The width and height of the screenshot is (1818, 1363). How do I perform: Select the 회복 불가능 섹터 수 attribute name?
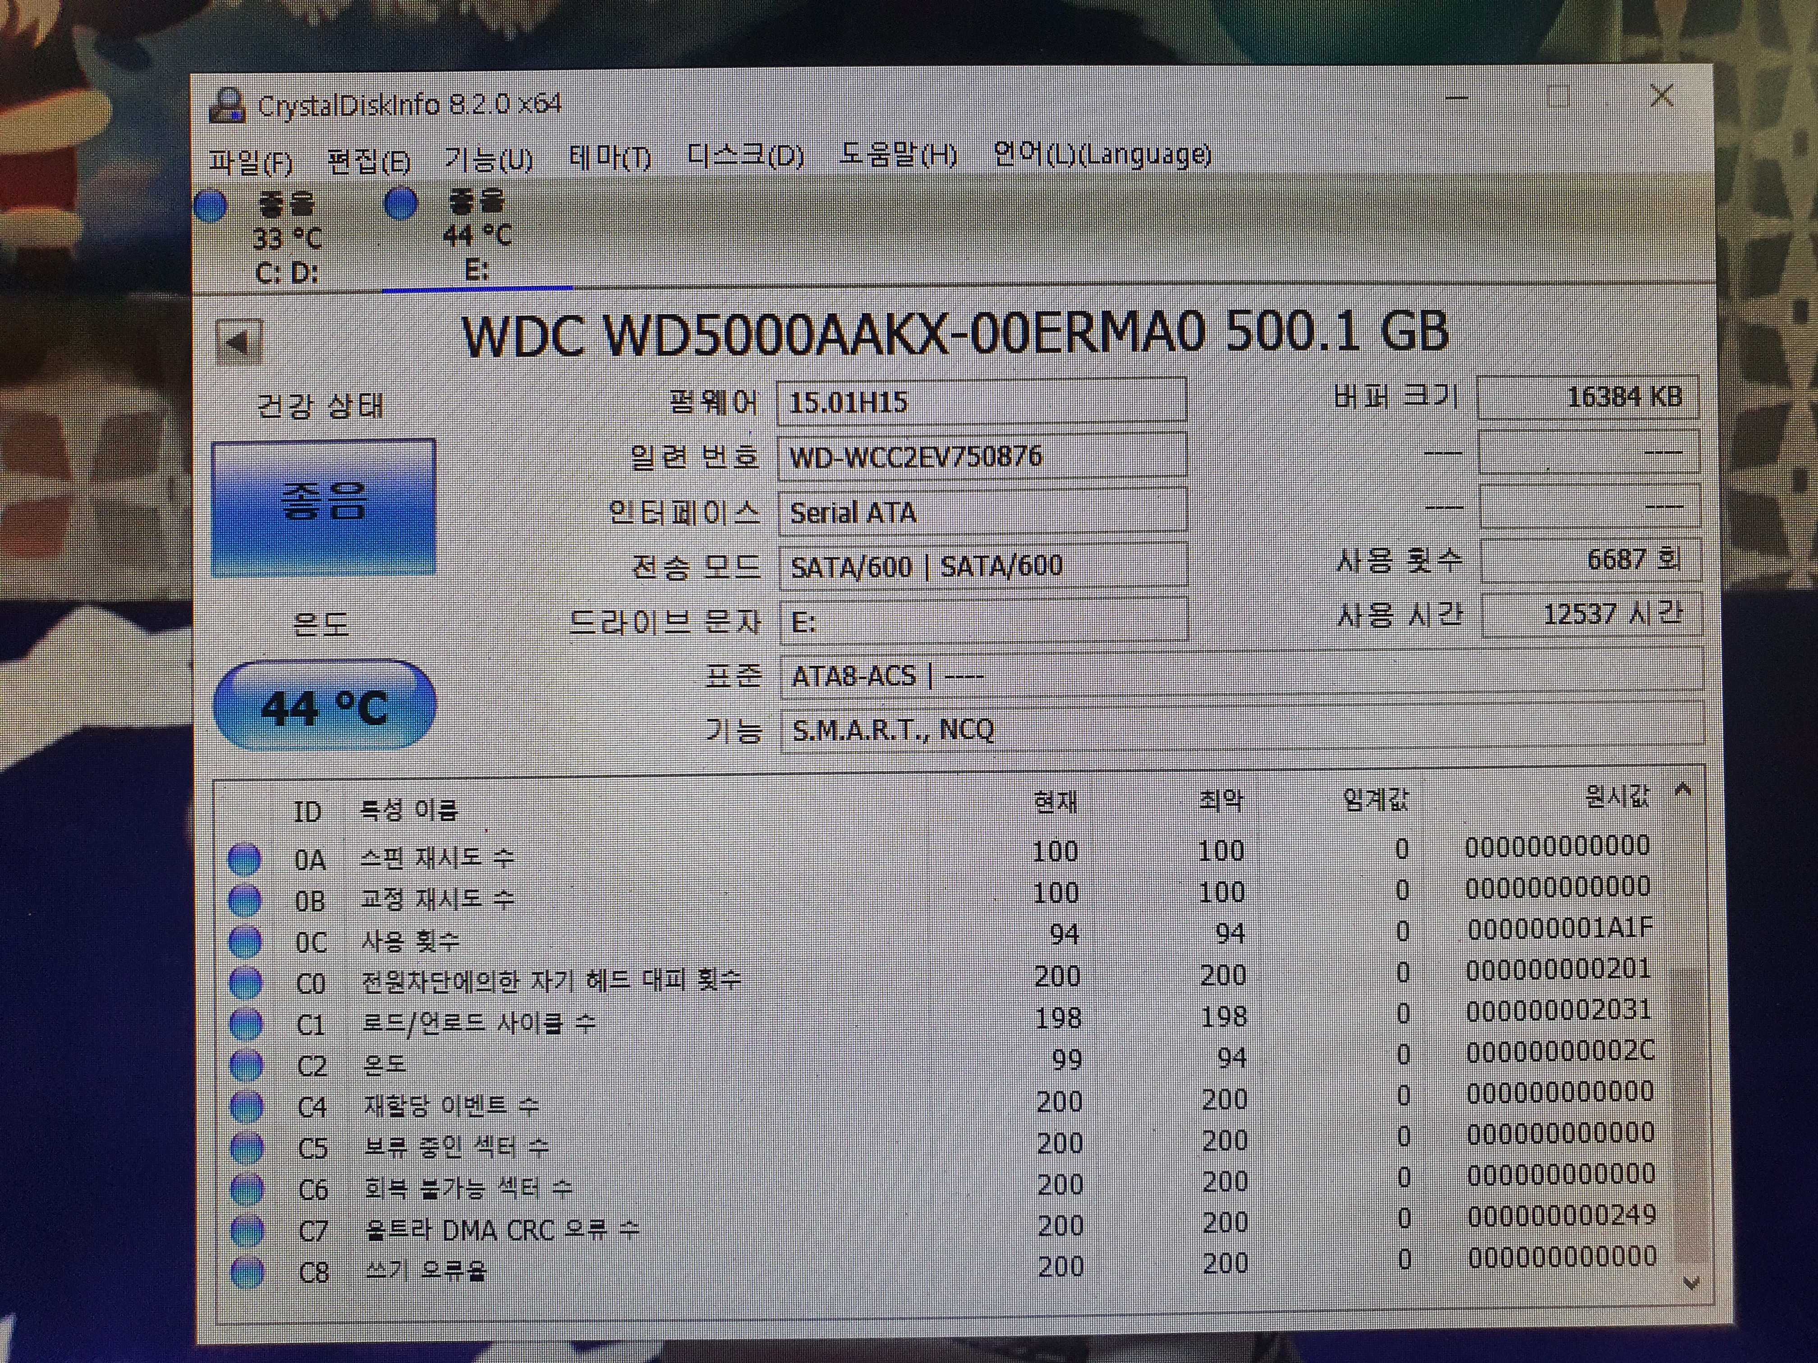[468, 1188]
